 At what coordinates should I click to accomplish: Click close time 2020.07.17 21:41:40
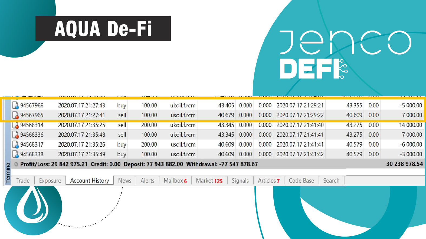tap(300, 125)
